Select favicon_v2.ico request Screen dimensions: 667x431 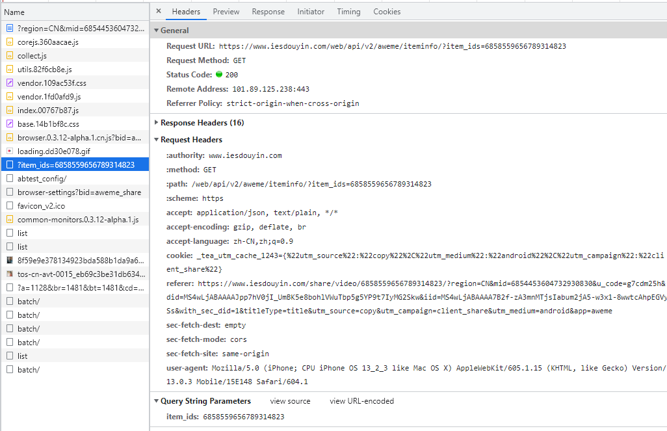coord(75,205)
